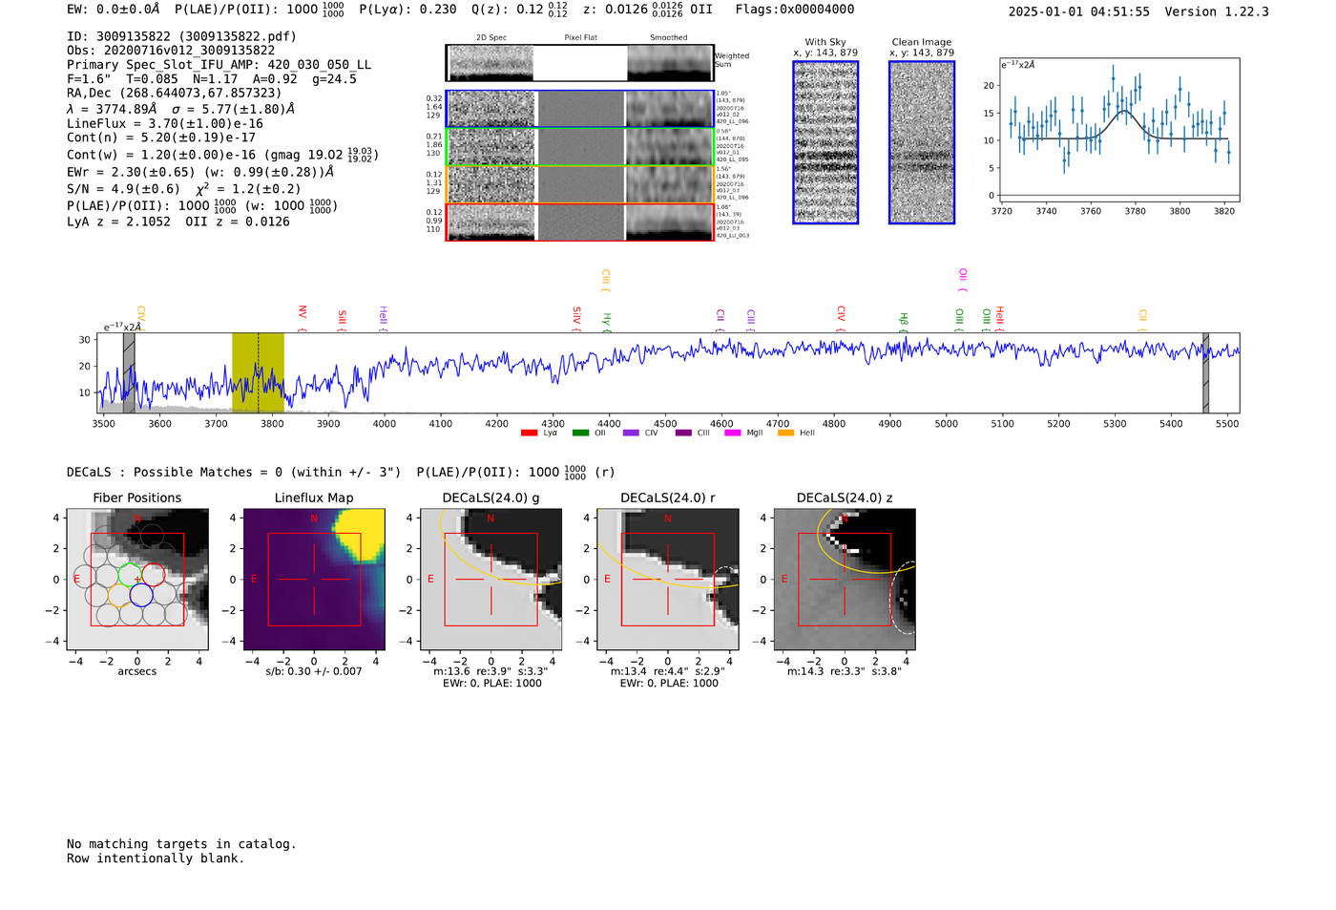Click the DECaLS Possible Matches = 0 heading
Screen dimensions: 1336x910
[234, 472]
